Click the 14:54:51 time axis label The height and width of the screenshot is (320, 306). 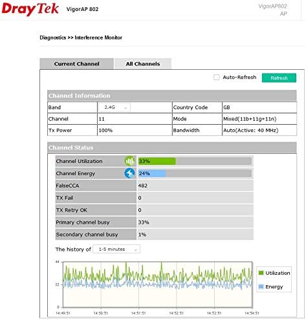pos(252,313)
